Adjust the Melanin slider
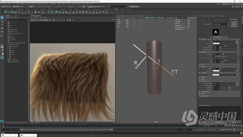 tap(225, 46)
